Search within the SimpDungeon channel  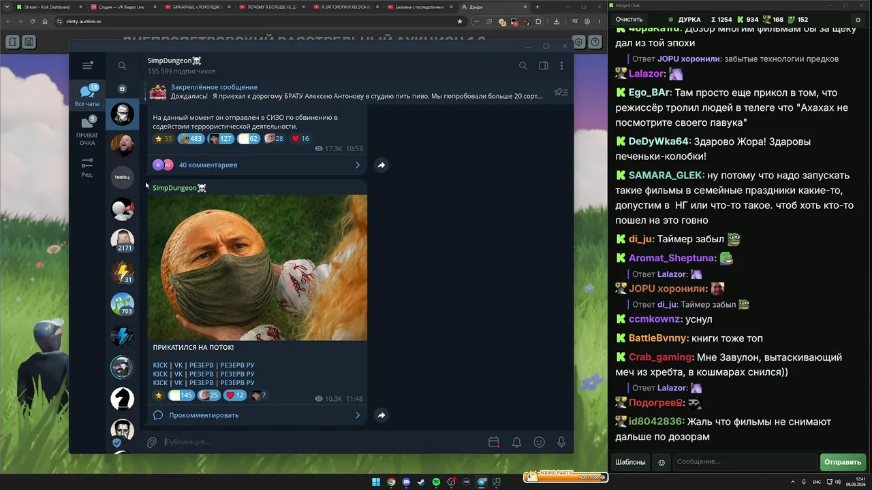(x=523, y=66)
